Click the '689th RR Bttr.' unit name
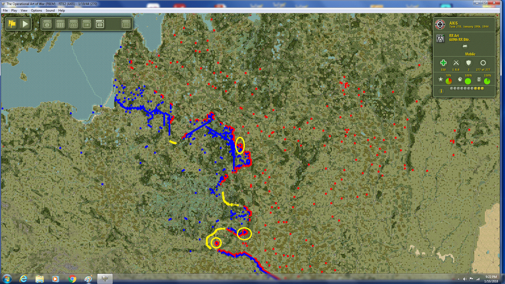 point(459,40)
